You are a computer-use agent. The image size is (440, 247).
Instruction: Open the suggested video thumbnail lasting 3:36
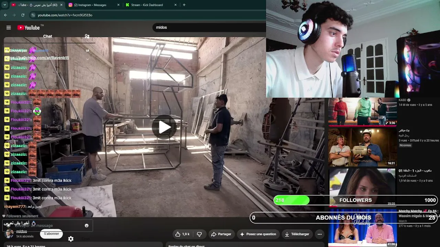pyautogui.click(x=362, y=112)
